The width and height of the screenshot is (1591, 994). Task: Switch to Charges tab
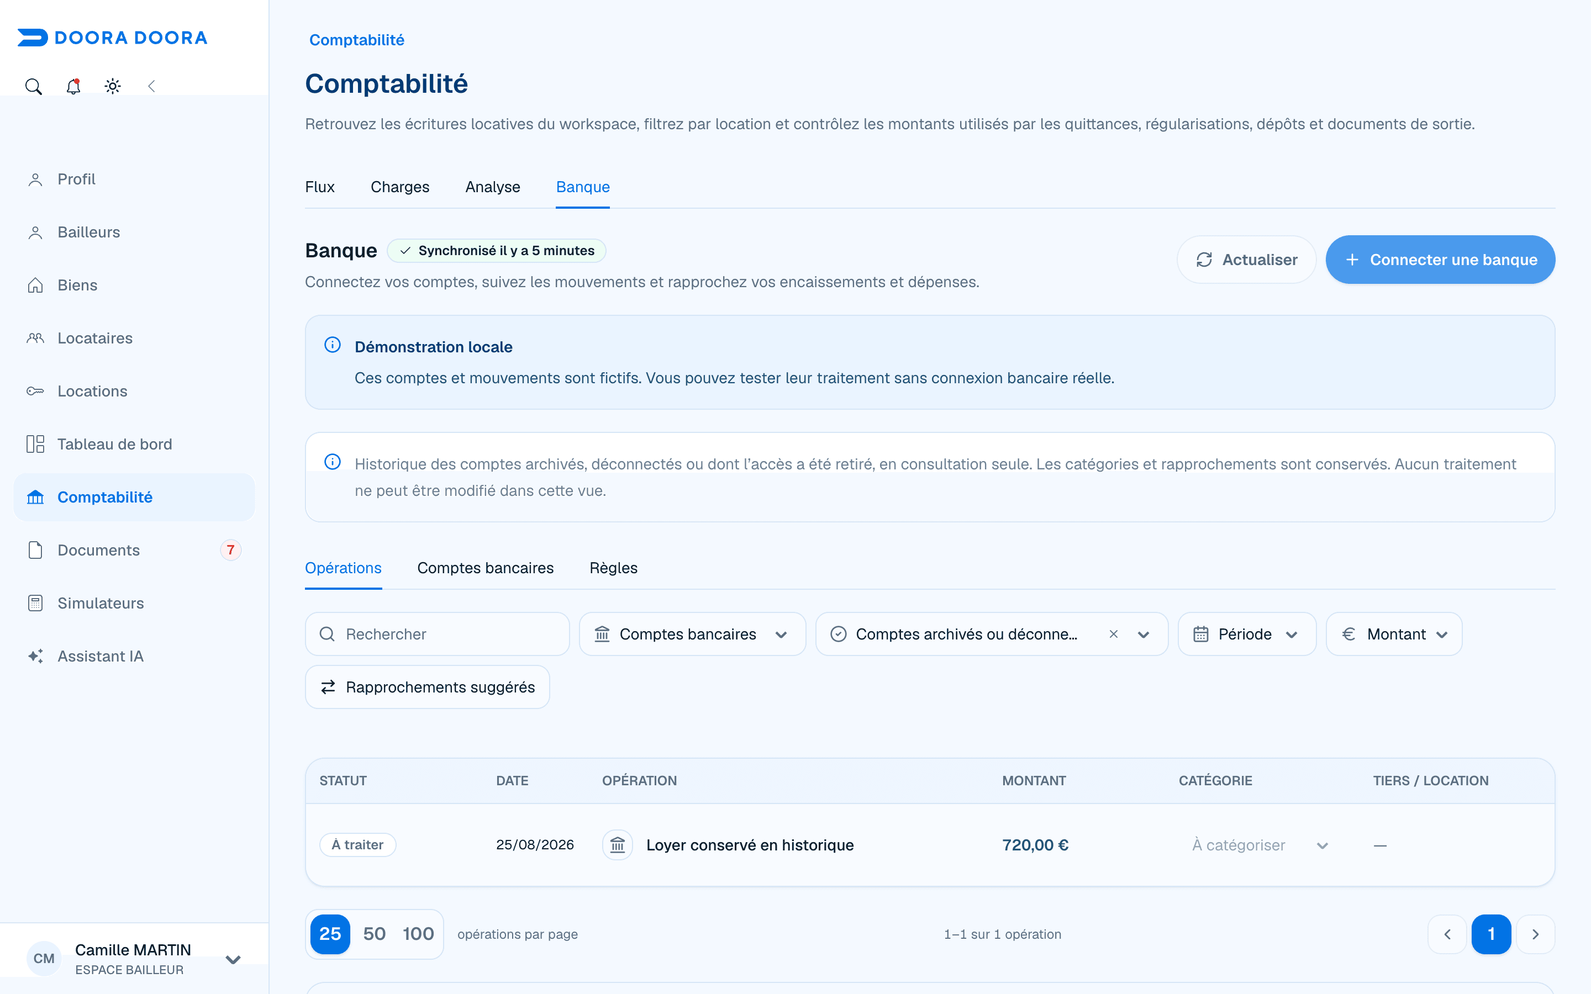point(400,187)
